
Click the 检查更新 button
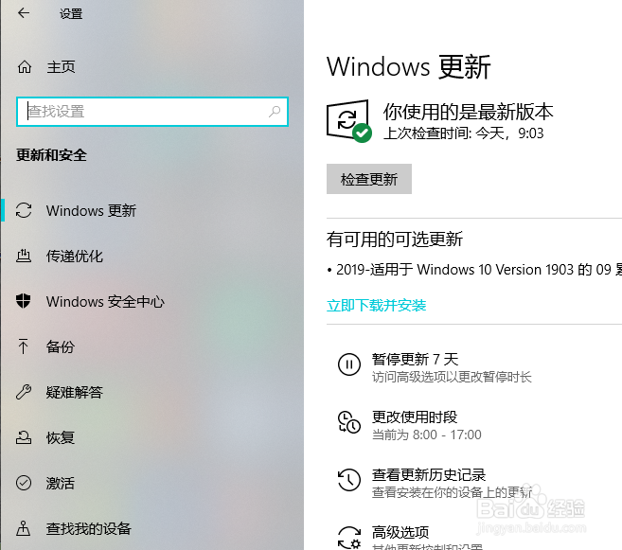pyautogui.click(x=369, y=179)
